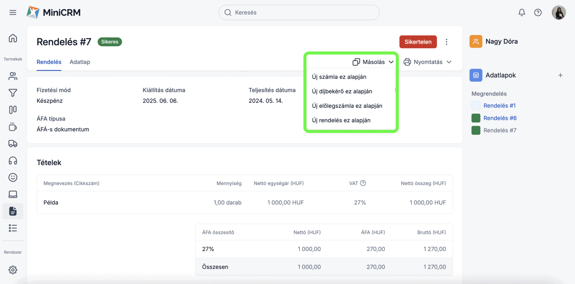Click the 27% VAT cell in Példa row
The image size is (575, 284).
pos(360,203)
